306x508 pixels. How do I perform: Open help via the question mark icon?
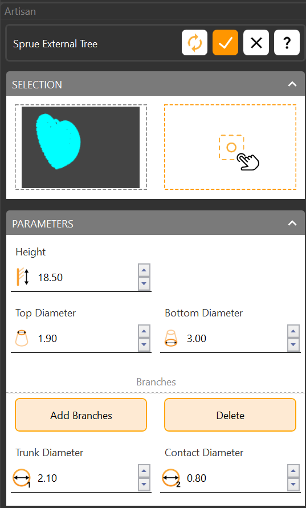(287, 42)
